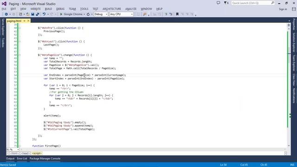Open the HELP menu
This screenshot has width=297, height=167.
pyautogui.click(x=159, y=9)
